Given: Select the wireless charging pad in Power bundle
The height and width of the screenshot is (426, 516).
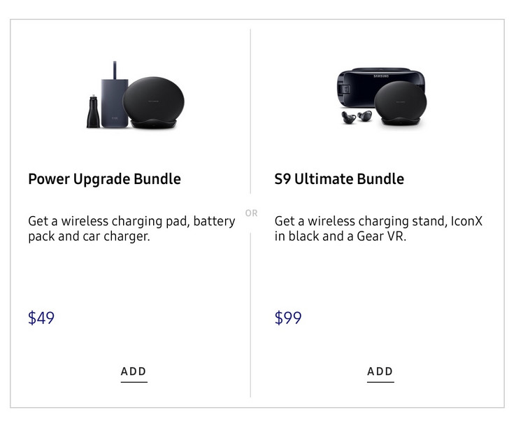Looking at the screenshot, I should [x=154, y=103].
